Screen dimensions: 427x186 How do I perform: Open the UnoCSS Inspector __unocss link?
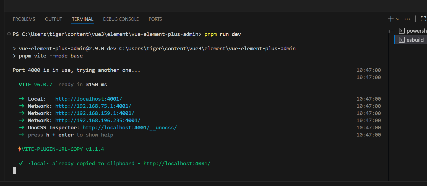point(130,127)
